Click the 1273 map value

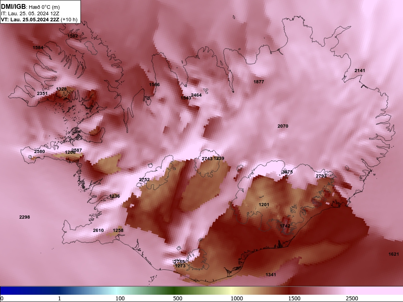coord(180,266)
